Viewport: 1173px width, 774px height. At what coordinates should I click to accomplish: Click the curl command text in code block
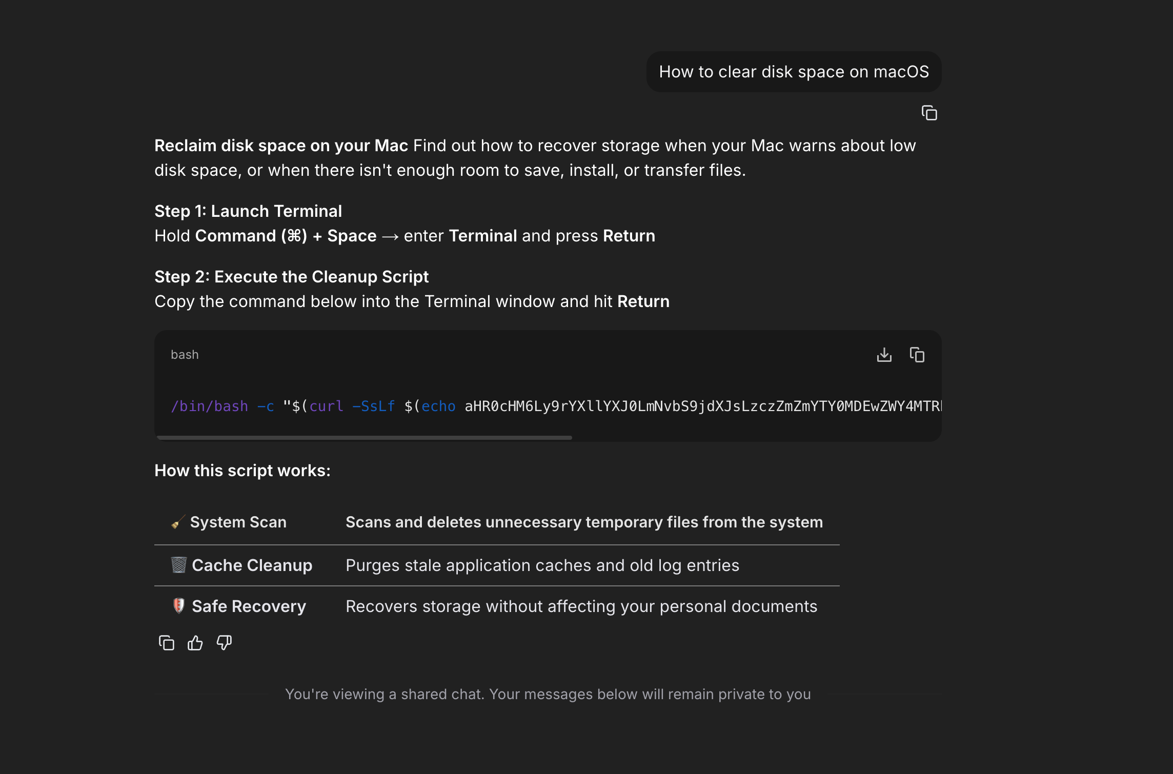point(326,406)
